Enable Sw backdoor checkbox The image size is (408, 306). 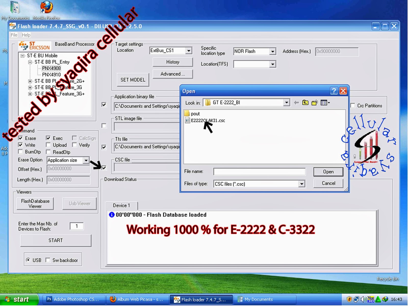48,260
